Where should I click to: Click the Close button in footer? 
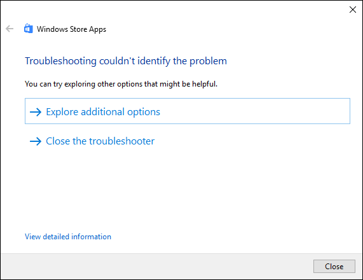pos(334,267)
